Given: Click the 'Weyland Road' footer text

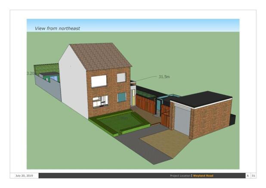Looking at the screenshot, I should coord(203,176).
